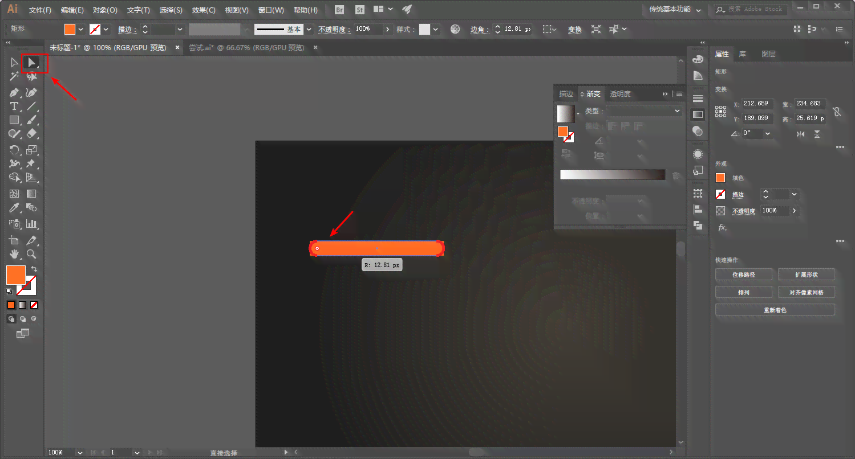Select the Blend tool

[32, 208]
